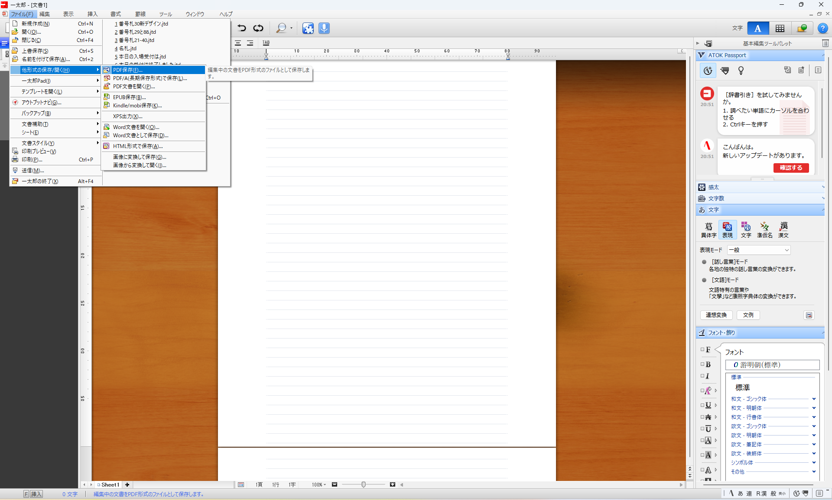Adjust the zoom slider in status bar

pyautogui.click(x=363, y=484)
